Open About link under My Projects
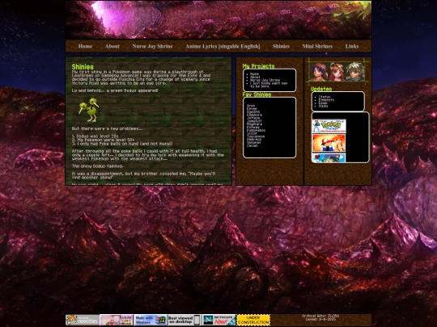This screenshot has height=327, width=437. (x=255, y=77)
